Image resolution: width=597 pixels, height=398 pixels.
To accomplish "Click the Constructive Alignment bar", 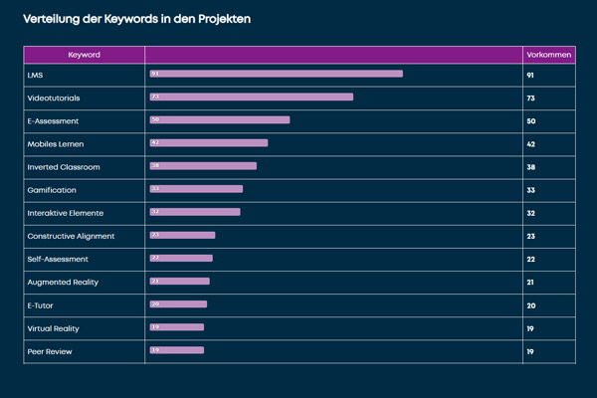I will pyautogui.click(x=182, y=235).
